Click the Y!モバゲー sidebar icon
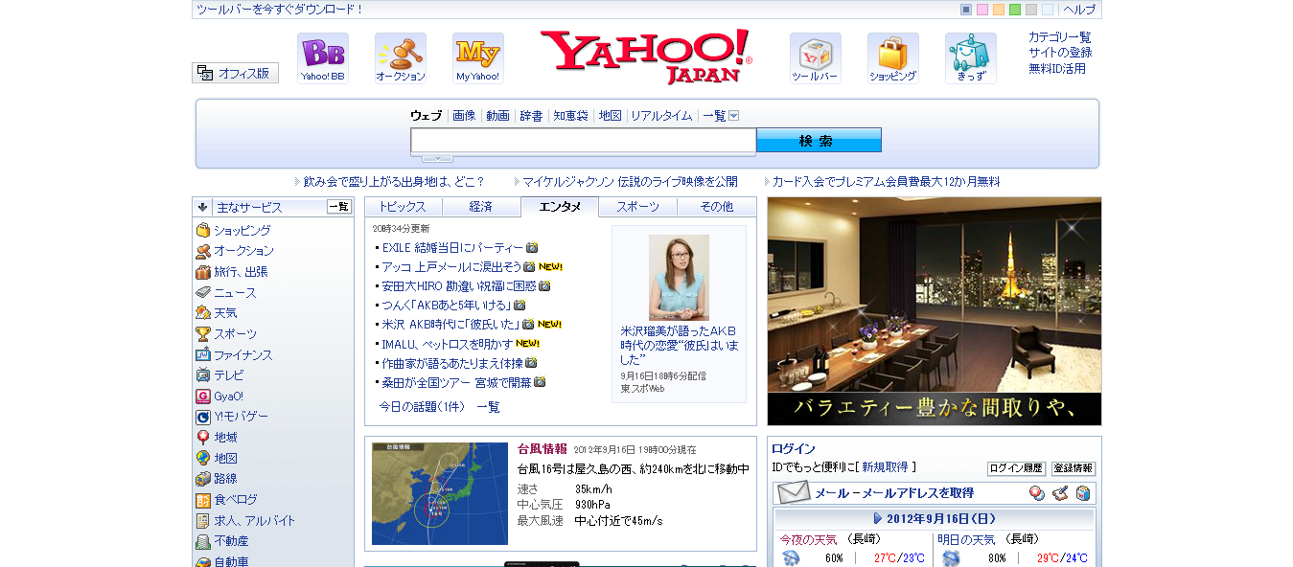The height and width of the screenshot is (567, 1293). pyautogui.click(x=203, y=417)
